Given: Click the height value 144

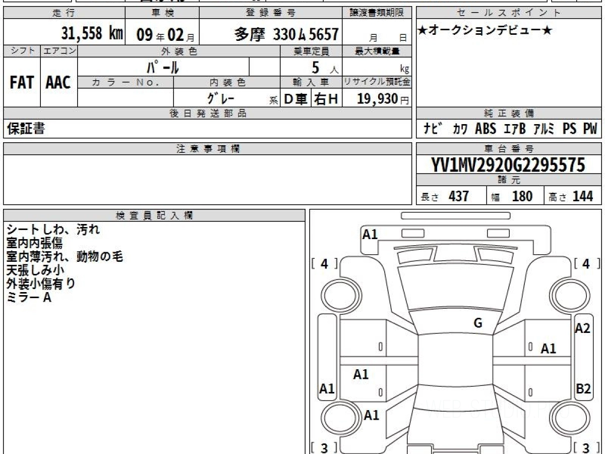Looking at the screenshot, I should click(582, 196).
